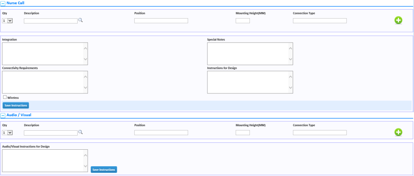414x176 pixels.
Task: Click Integration scrollbar down arrow
Action: [x=85, y=59]
